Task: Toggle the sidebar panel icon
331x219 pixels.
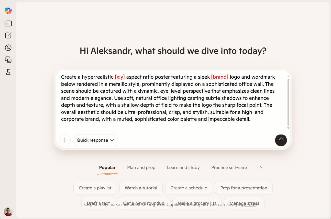Action: (8, 23)
